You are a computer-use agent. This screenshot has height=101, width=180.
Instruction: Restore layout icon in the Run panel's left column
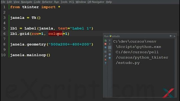[105, 52]
